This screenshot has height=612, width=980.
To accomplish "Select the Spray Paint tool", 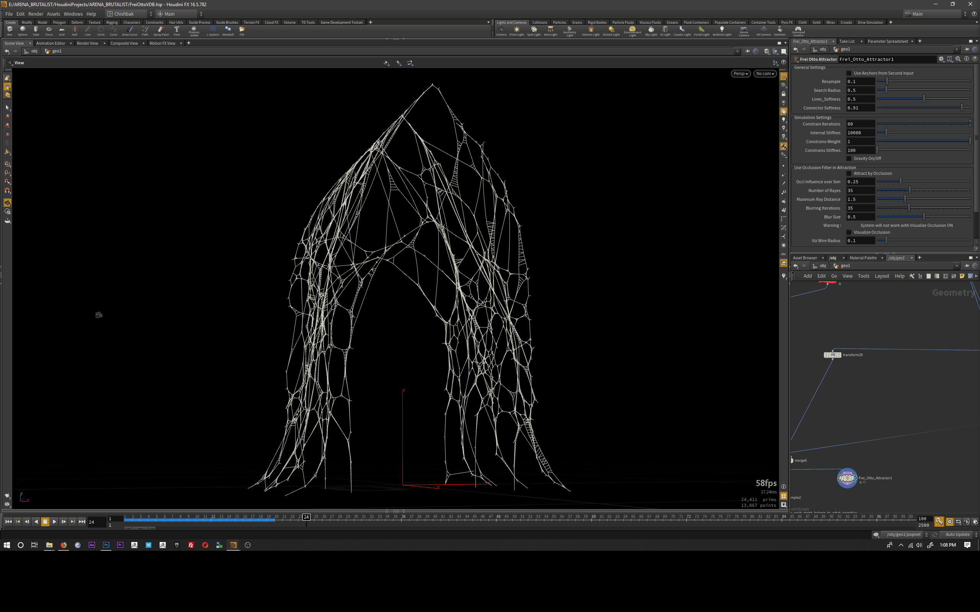I will click(161, 31).
